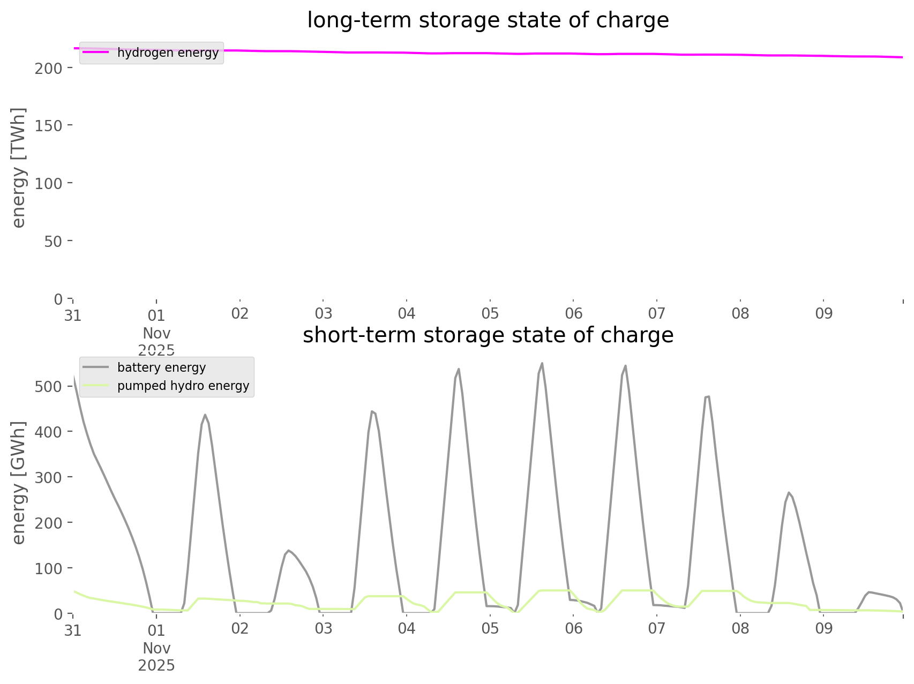
Task: Click the light green pumped hydro legend line
Action: coord(95,386)
